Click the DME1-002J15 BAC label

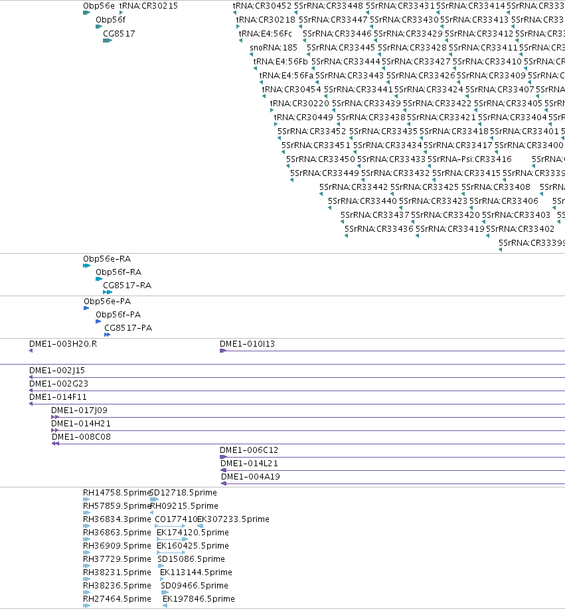[x=56, y=371]
